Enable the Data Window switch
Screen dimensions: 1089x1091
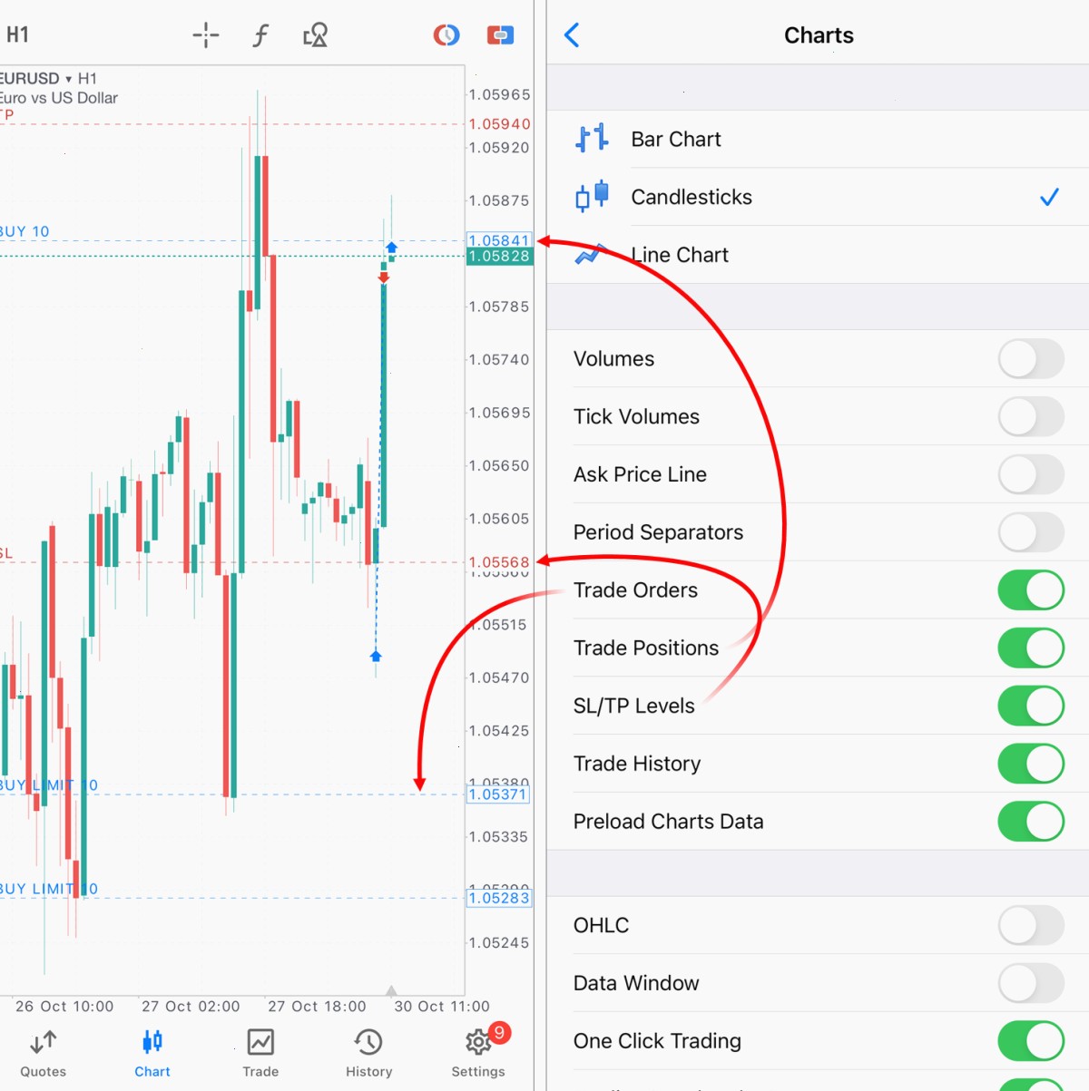pos(1031,983)
